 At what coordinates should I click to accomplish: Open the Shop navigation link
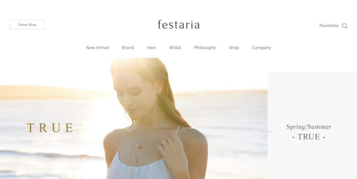pos(234,48)
